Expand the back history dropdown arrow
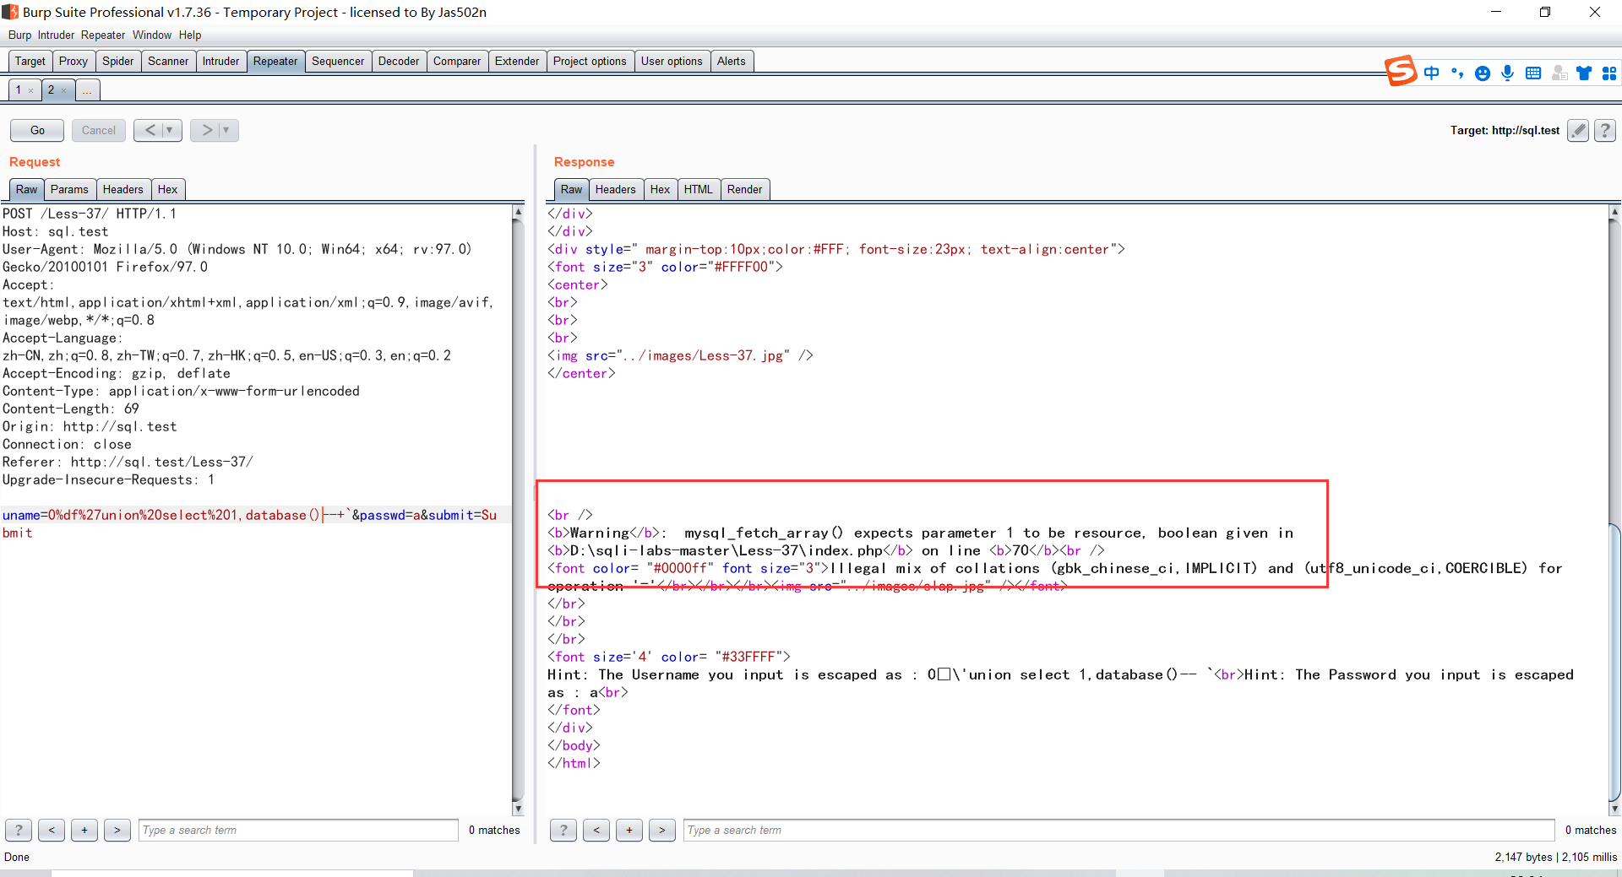Image resolution: width=1622 pixels, height=877 pixels. 170,130
